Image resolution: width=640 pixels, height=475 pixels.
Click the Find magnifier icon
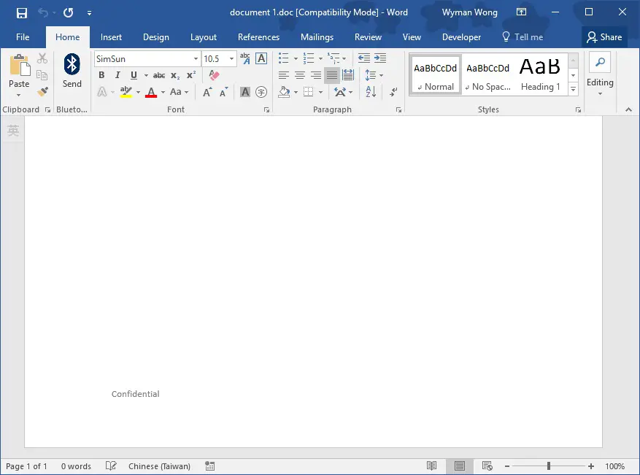coord(600,62)
